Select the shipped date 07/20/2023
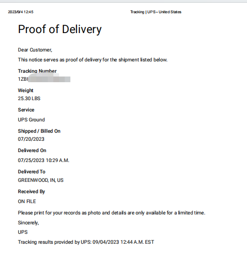The height and width of the screenshot is (256, 247). 31,139
